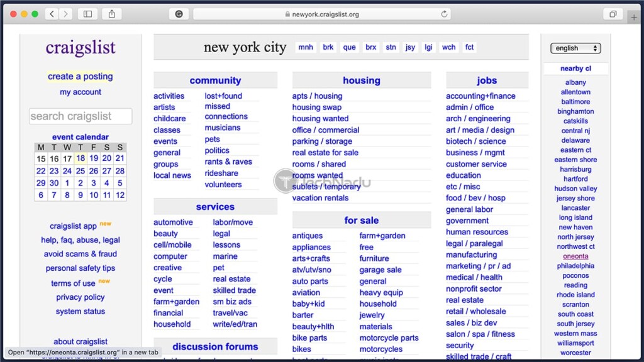Select the brx borough tab
The image size is (644, 362).
click(x=371, y=47)
